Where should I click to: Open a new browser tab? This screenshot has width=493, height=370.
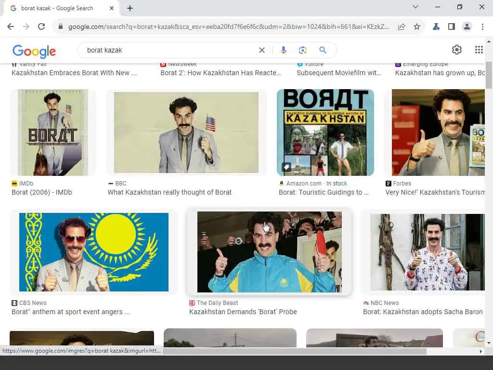click(130, 8)
